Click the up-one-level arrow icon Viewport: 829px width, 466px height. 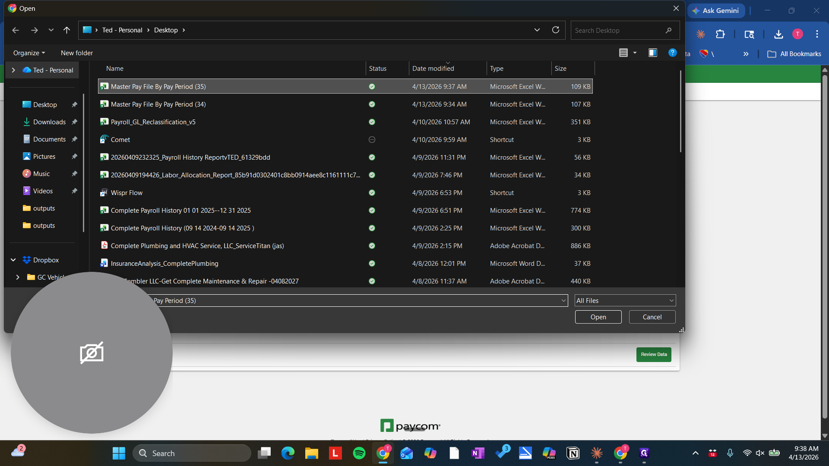(66, 30)
